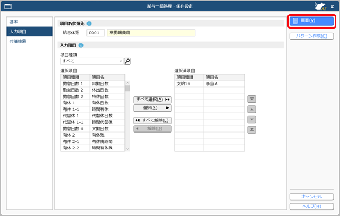
Task: Select the 代替休日数 row
Action: [x=92, y=116]
